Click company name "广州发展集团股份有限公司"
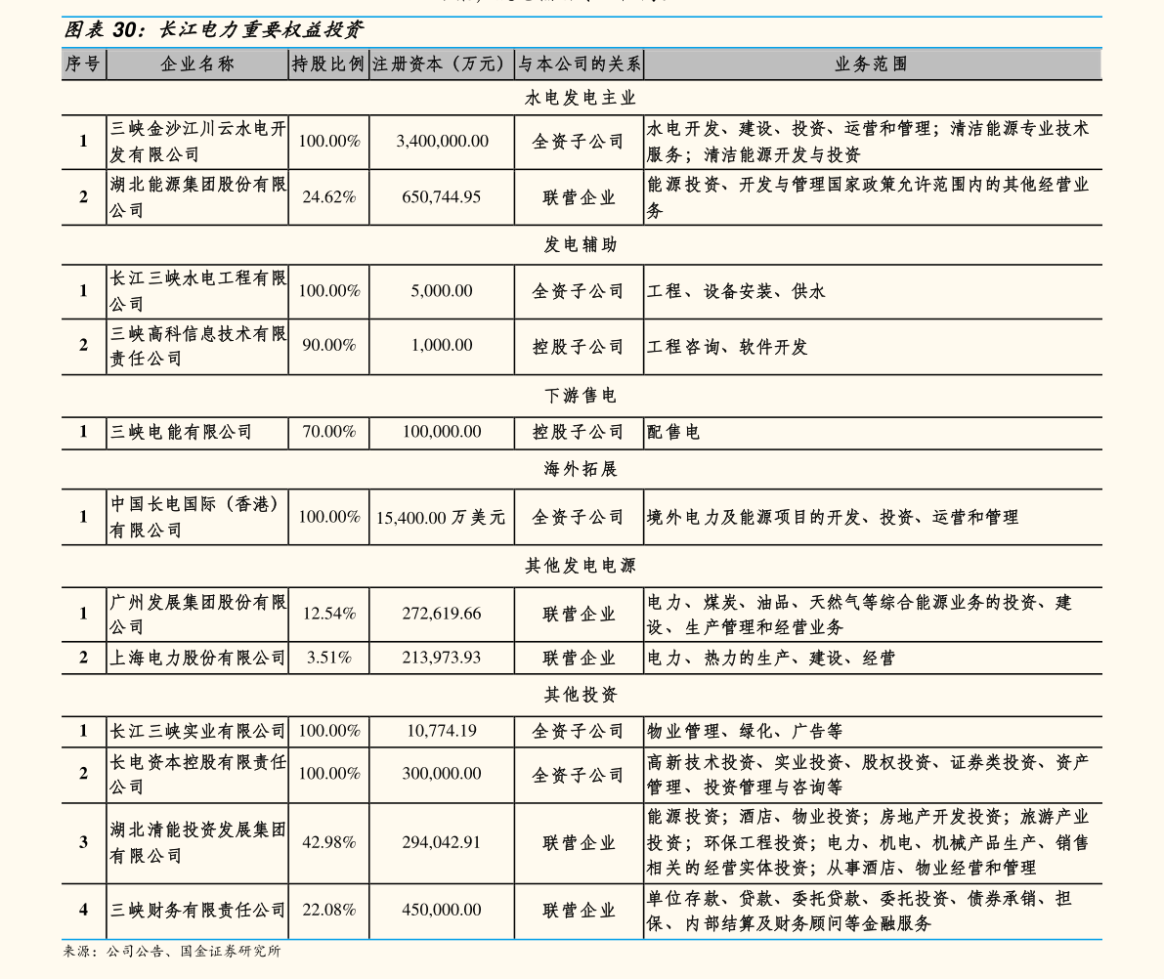 [x=197, y=614]
